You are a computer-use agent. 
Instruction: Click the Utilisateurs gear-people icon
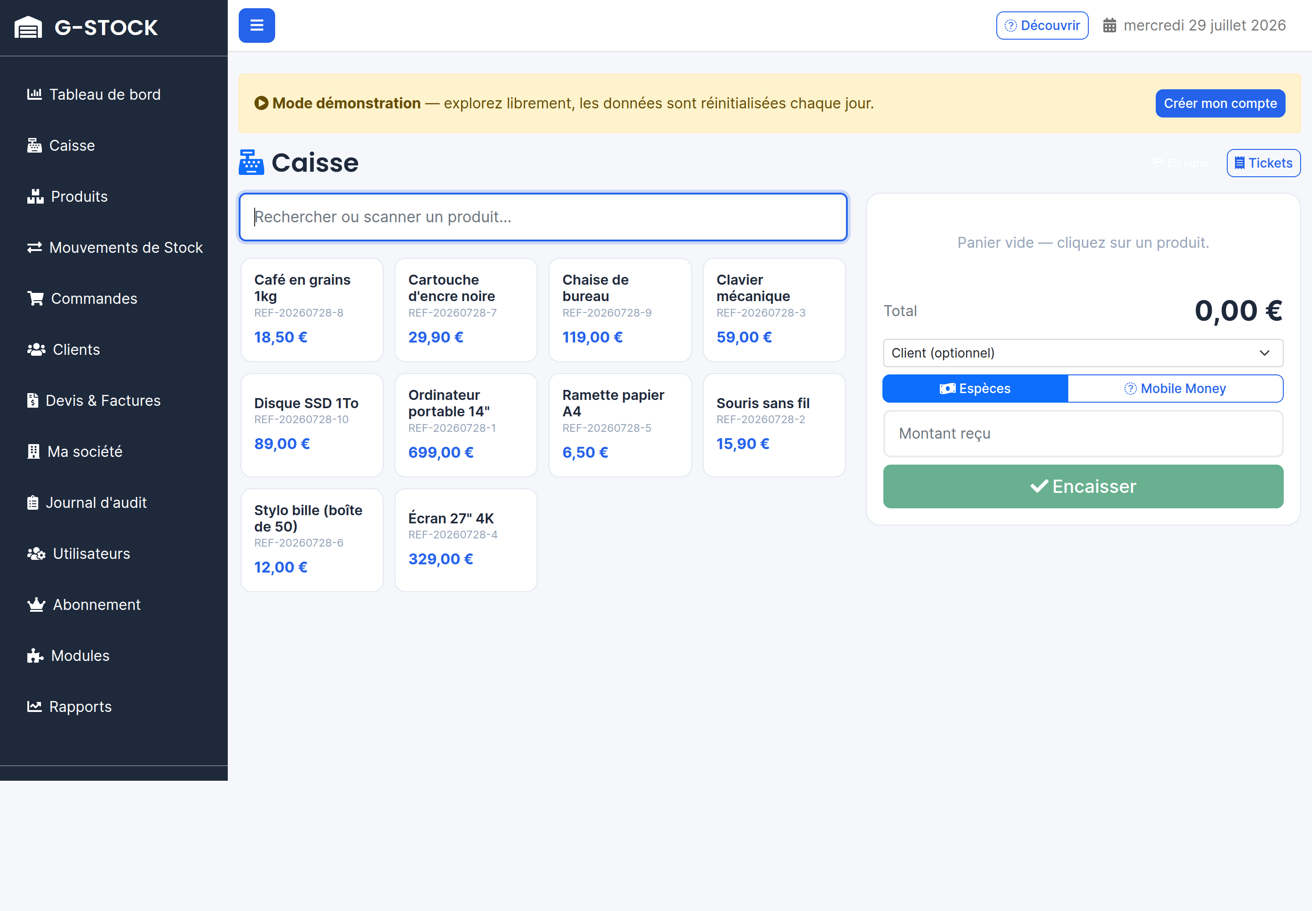click(x=36, y=554)
